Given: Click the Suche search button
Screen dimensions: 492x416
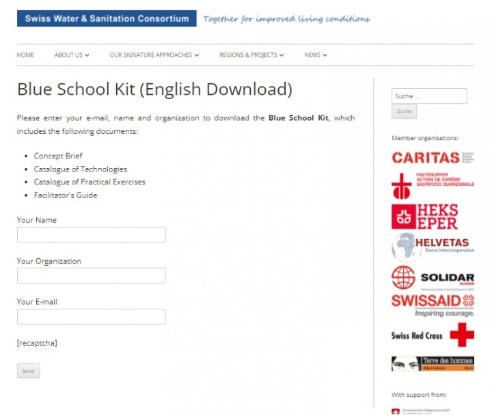Looking at the screenshot, I should [404, 111].
